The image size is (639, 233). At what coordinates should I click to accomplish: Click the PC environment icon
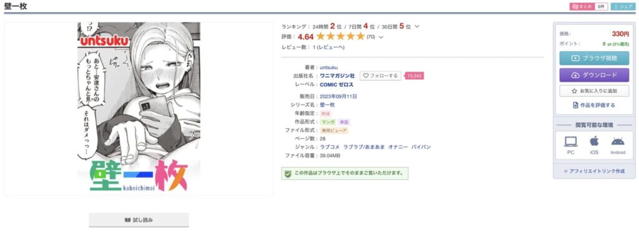[570, 141]
